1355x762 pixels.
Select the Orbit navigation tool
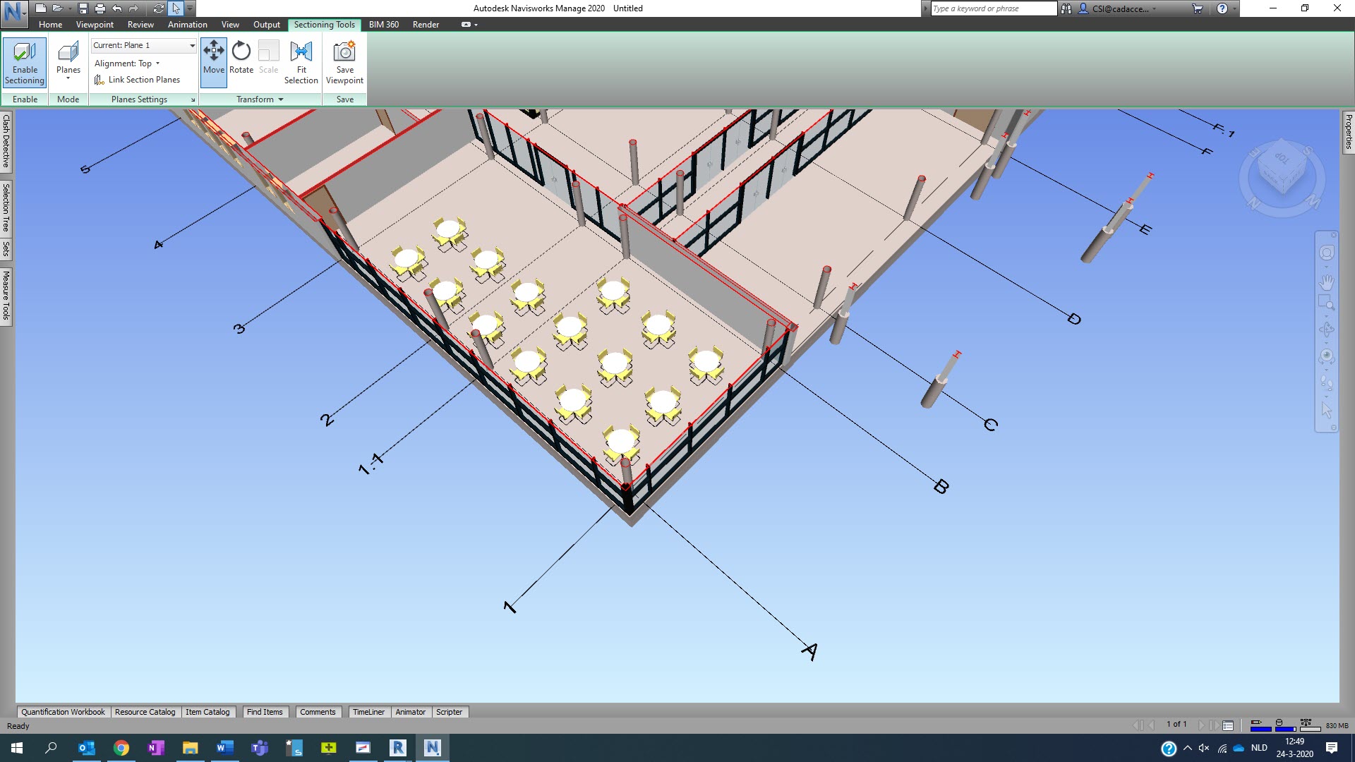[1327, 329]
